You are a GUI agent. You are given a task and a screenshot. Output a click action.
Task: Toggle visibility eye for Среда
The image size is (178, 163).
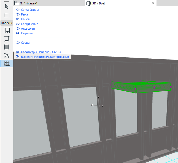[x=18, y=43]
